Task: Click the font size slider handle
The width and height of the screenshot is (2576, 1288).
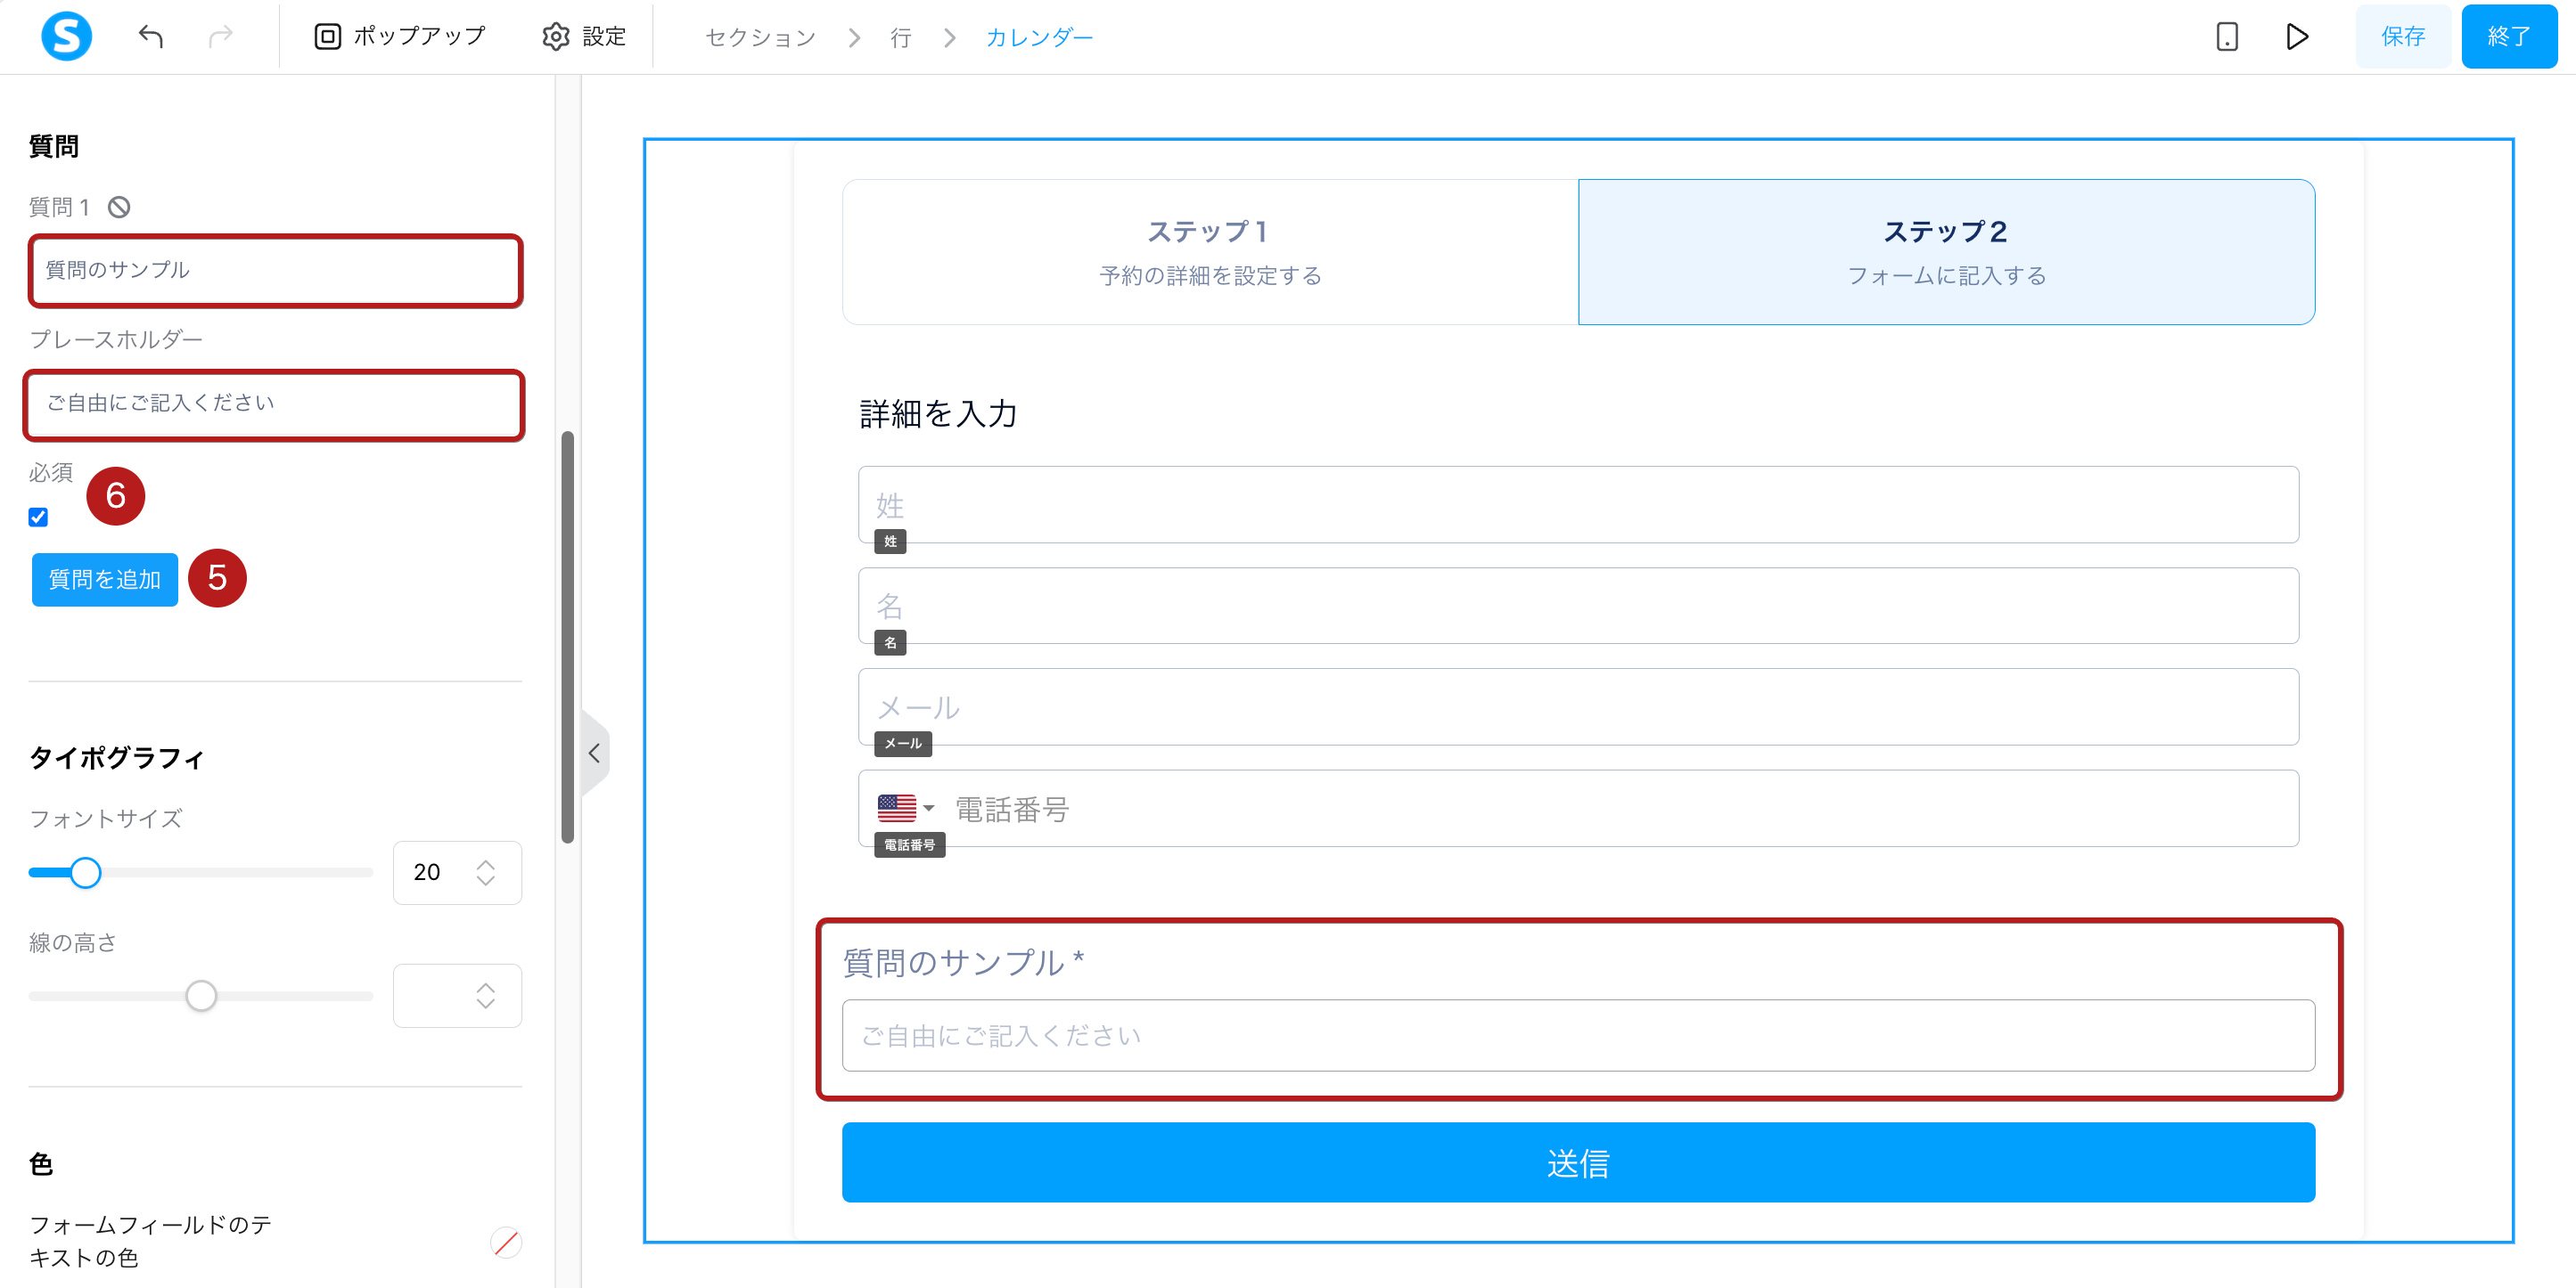Action: pyautogui.click(x=85, y=872)
